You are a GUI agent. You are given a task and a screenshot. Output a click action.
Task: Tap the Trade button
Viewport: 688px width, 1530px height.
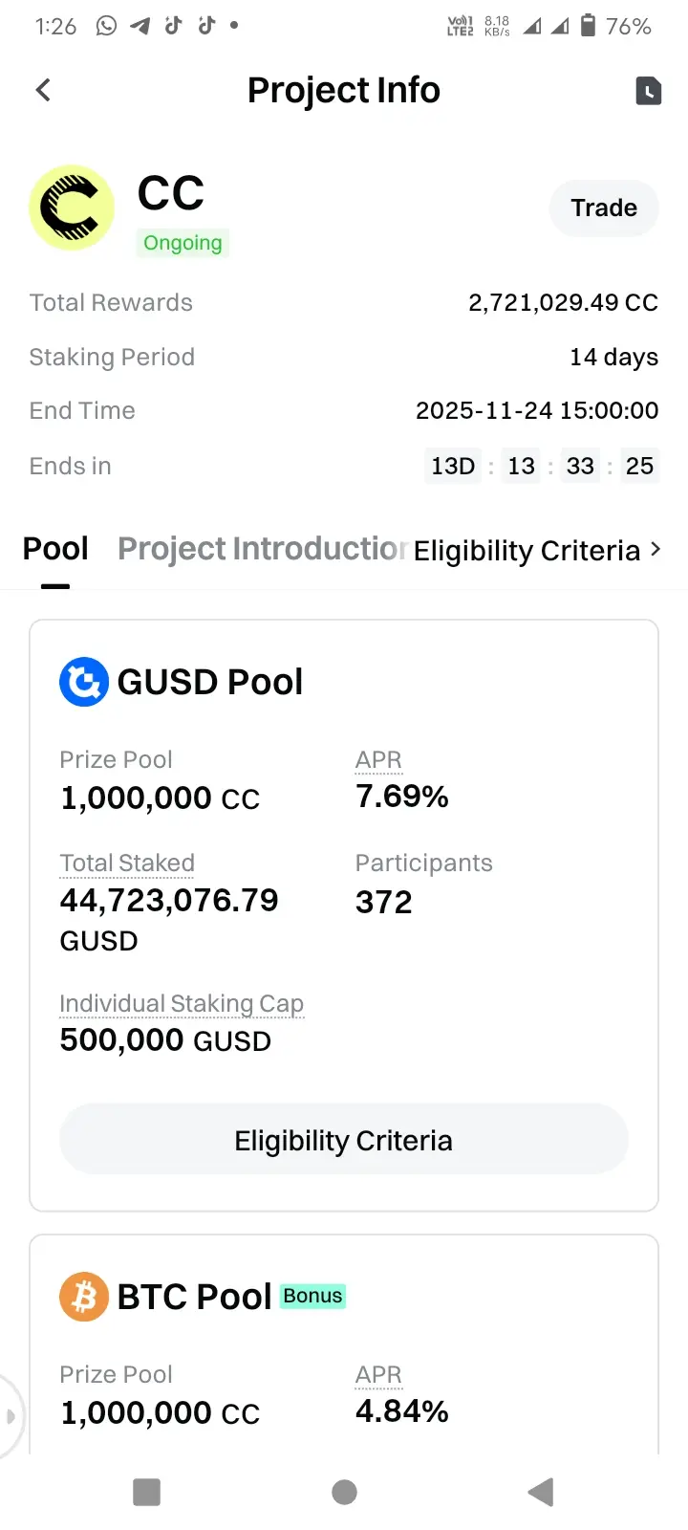[603, 208]
